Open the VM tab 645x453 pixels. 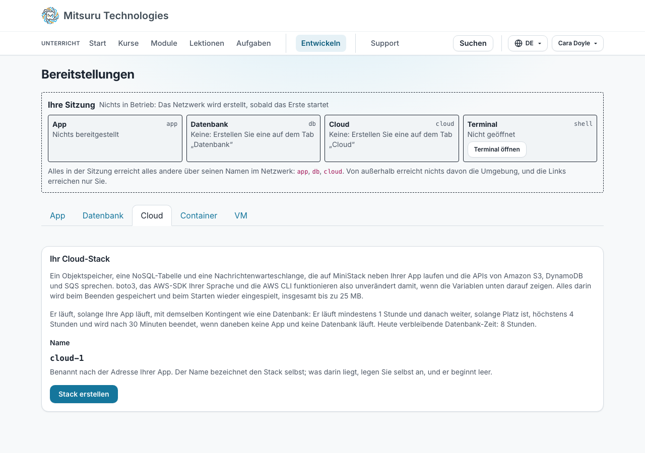[x=241, y=215]
